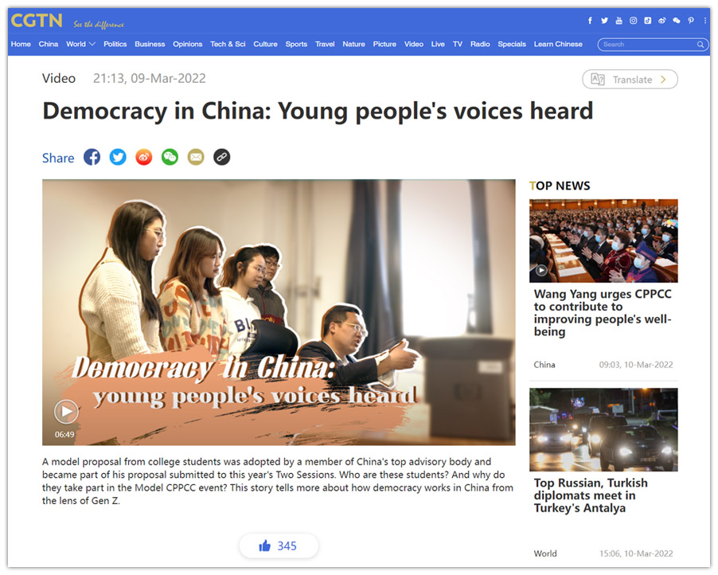Open Top Russian, Turkish diplomats article
This screenshot has height=575, width=718.
(x=591, y=495)
